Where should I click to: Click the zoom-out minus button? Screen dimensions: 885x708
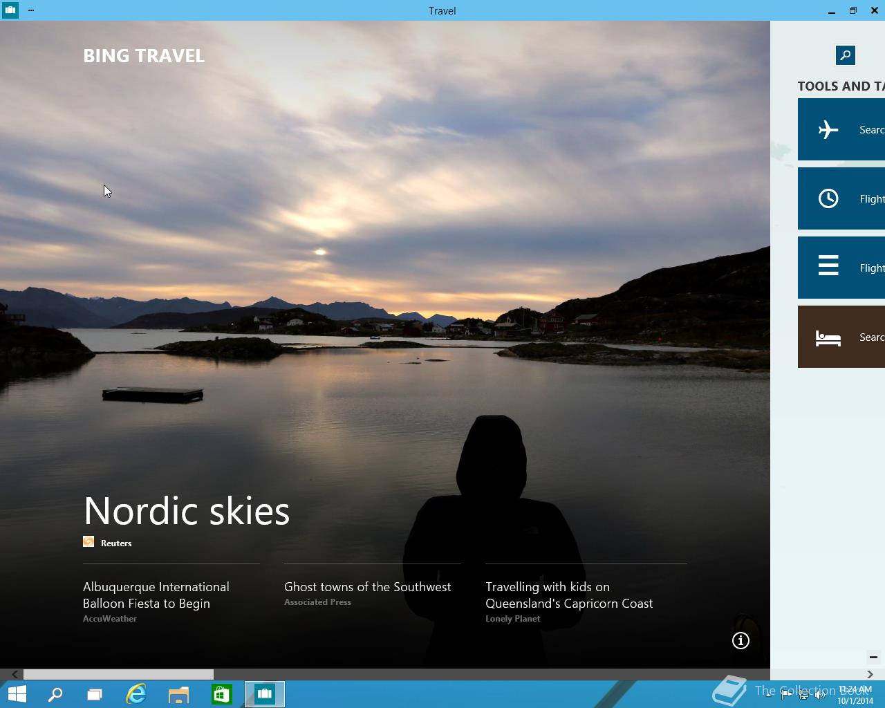tap(873, 657)
